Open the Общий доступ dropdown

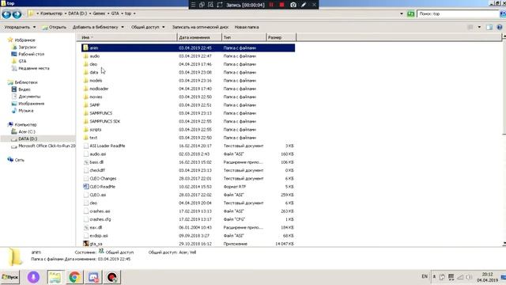pos(148,27)
